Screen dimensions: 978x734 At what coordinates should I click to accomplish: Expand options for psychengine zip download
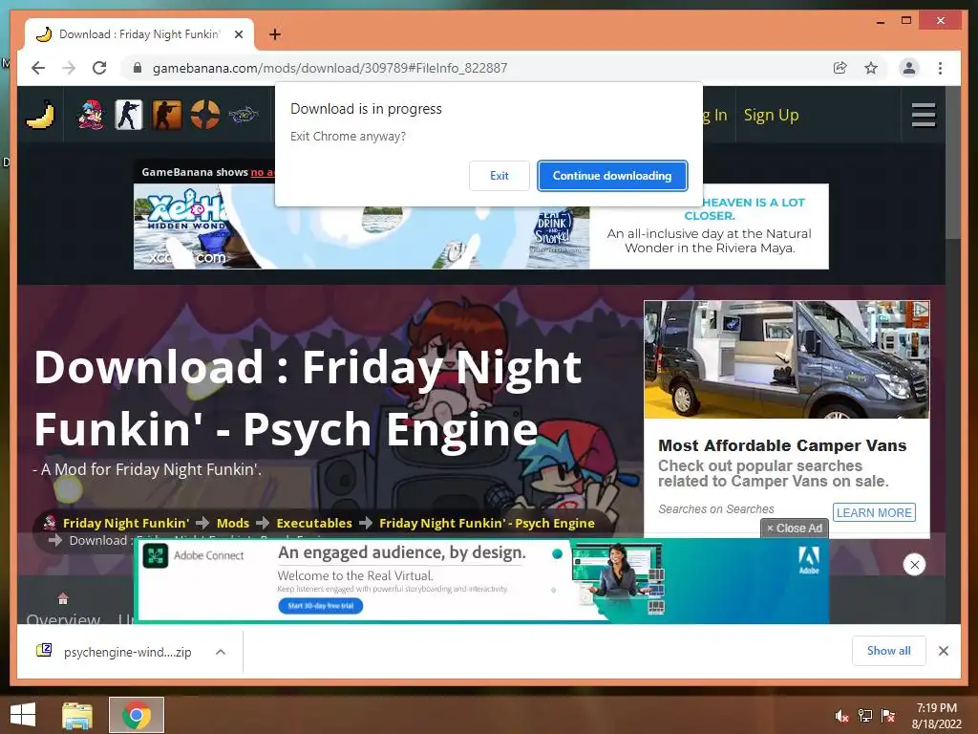221,652
